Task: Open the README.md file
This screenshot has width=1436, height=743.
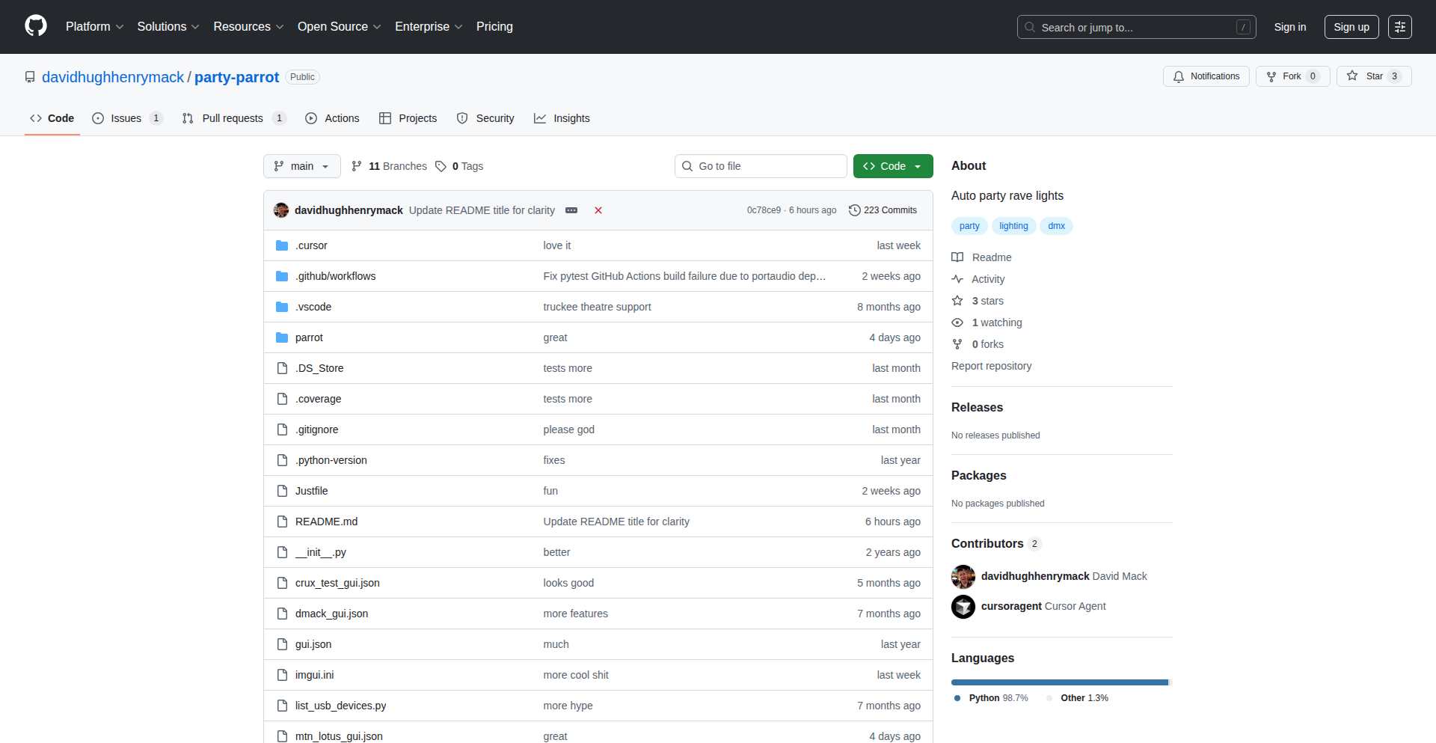Action: 326,522
